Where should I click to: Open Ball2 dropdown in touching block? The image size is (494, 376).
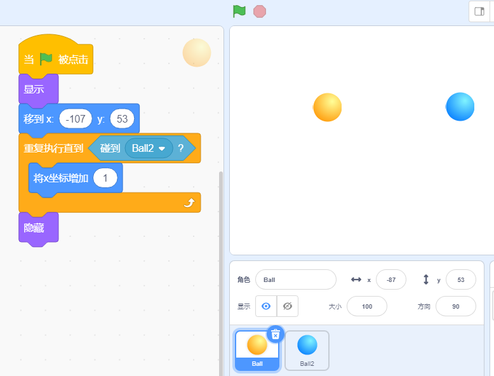149,148
